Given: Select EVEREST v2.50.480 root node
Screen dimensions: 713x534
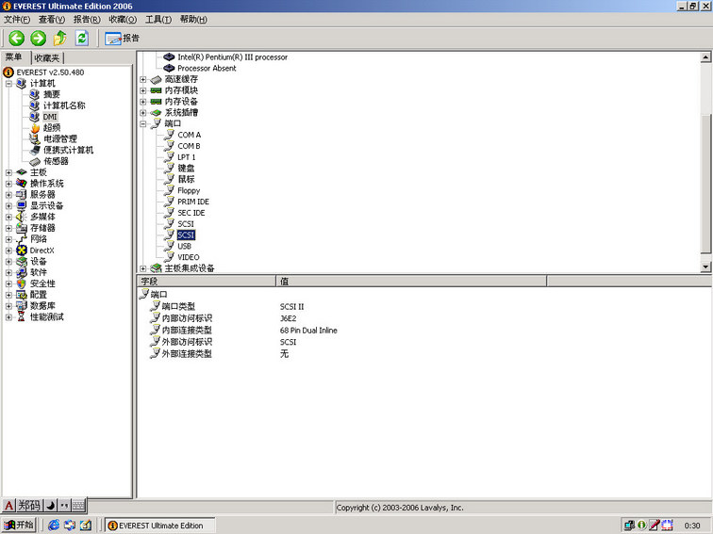Looking at the screenshot, I should pyautogui.click(x=50, y=73).
